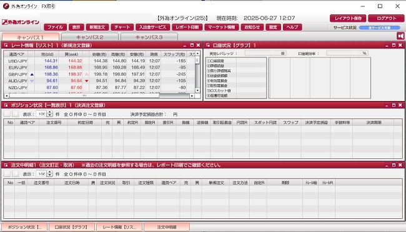Click the 外為オンライン logo
This screenshot has width=406, height=232.
click(21, 22)
